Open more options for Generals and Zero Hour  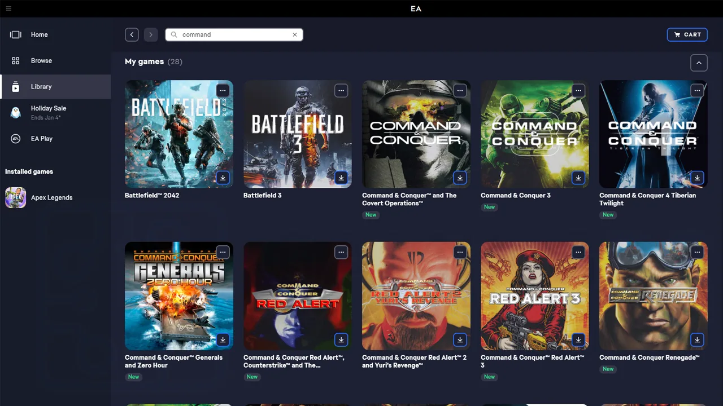tap(223, 252)
